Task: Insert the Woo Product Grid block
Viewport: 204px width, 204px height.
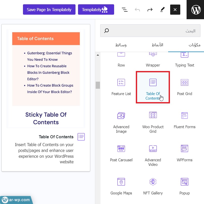Action: [x=153, y=122]
